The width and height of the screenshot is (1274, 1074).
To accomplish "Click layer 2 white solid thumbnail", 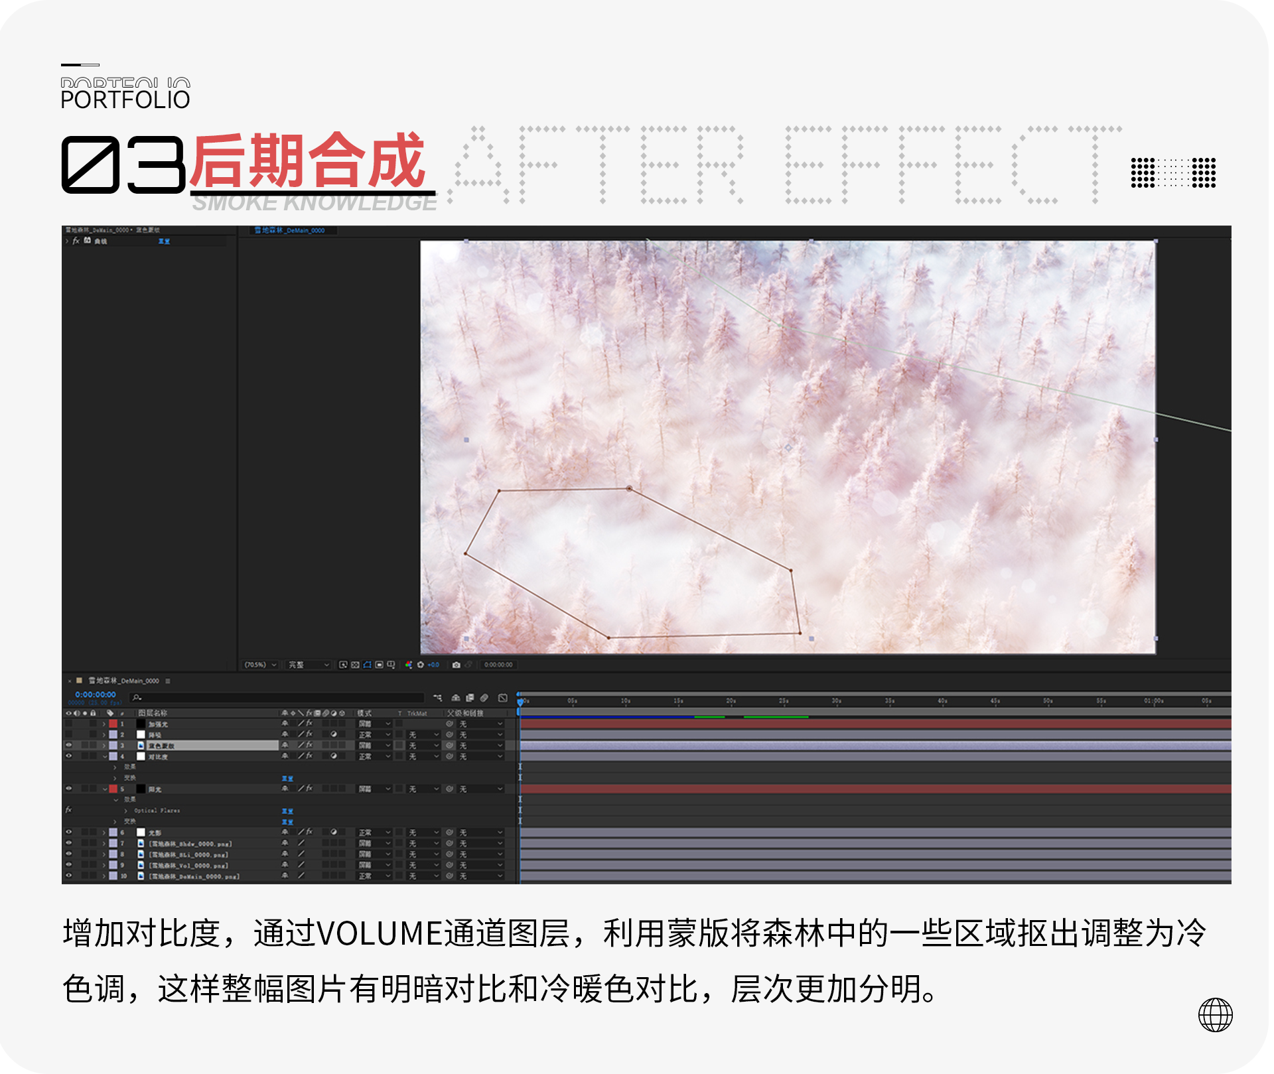I will [x=141, y=734].
